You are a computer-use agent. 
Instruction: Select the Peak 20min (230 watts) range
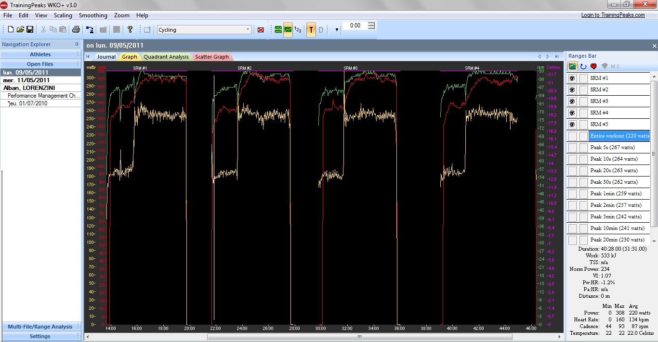(619, 240)
